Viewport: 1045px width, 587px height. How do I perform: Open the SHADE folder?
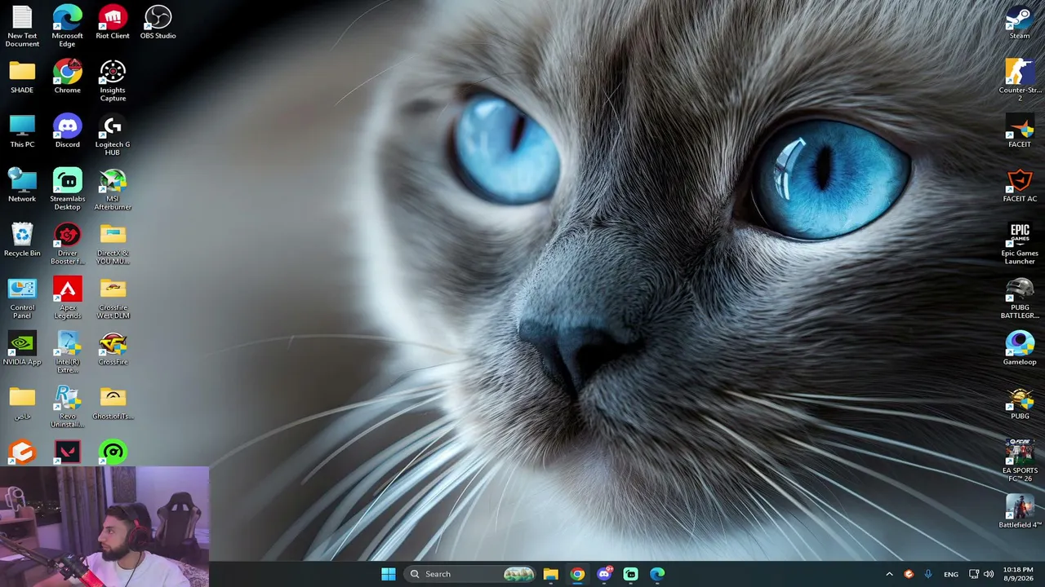tap(22, 77)
